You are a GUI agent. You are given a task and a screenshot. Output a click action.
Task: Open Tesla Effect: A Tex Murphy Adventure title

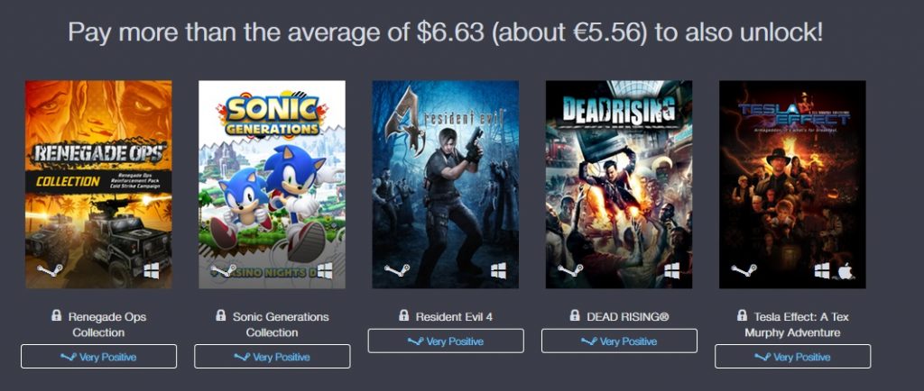(799, 324)
